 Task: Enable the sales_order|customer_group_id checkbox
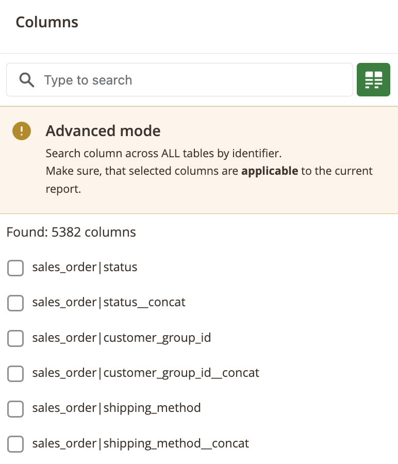[x=15, y=339]
